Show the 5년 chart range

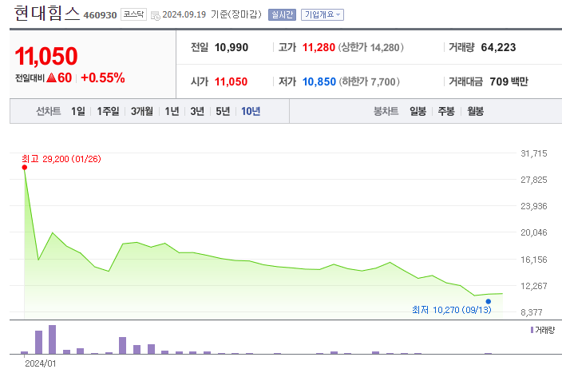pyautogui.click(x=223, y=112)
